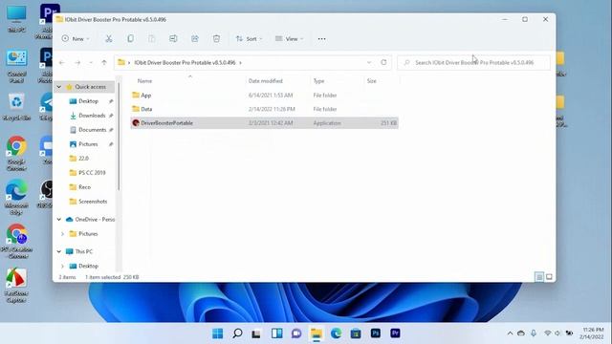
Task: Sort by the Size column header
Action: coord(372,80)
